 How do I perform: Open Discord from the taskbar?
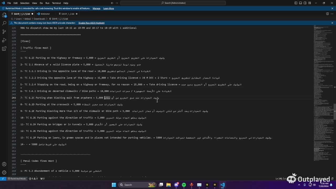pyautogui.click(x=176, y=185)
